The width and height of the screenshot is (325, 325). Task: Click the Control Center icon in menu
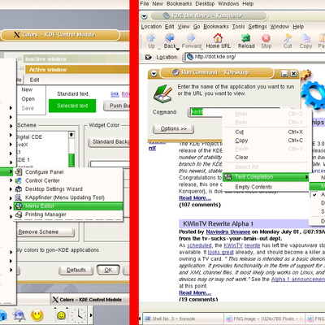coord(19,180)
